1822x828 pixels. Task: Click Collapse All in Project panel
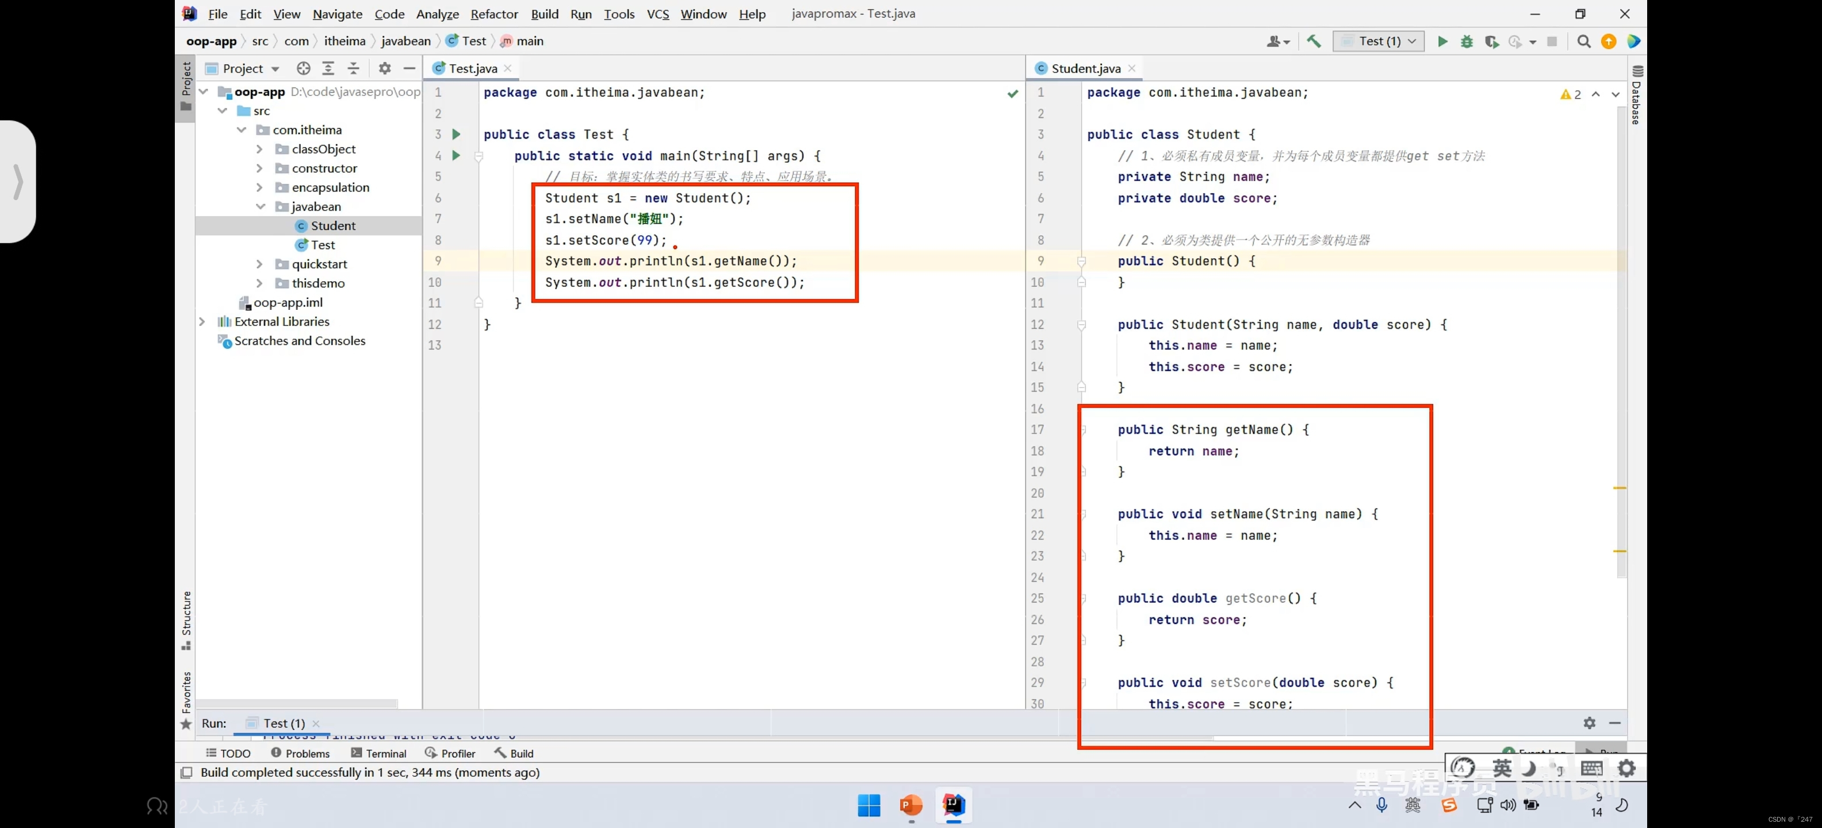click(x=353, y=68)
